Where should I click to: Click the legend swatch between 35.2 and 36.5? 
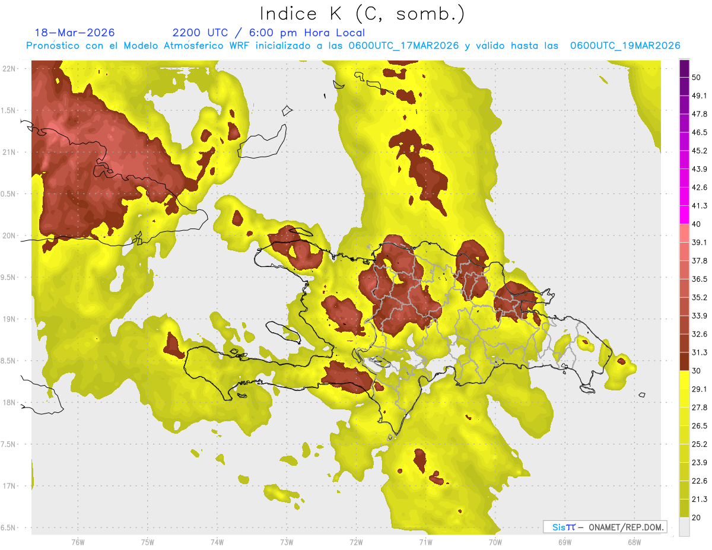point(685,288)
